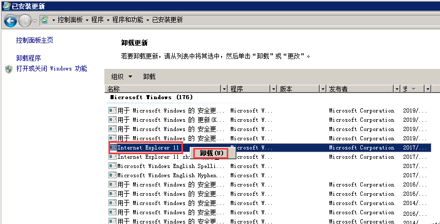Open the 控制面板主页 link
The width and height of the screenshot is (440, 224).
[x=34, y=41]
